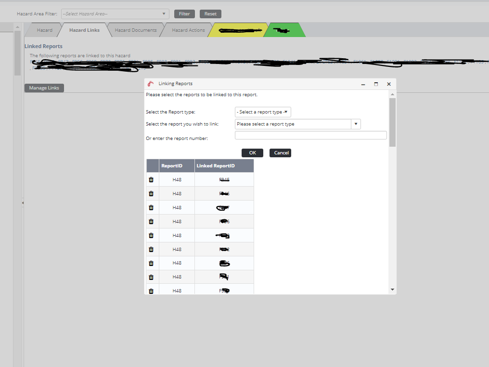Click trash icon in fourth table row
This screenshot has height=367, width=489.
coord(151,222)
